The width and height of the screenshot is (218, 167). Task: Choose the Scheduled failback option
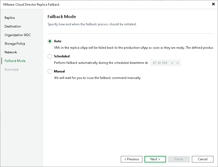point(50,56)
